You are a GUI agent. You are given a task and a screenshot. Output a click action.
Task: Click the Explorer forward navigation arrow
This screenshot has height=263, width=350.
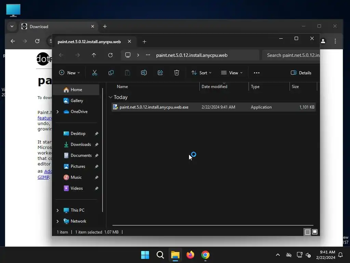pyautogui.click(x=78, y=55)
